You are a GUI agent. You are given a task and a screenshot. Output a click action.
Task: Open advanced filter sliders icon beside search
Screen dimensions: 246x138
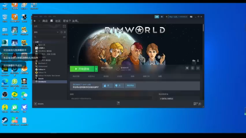[x=64, y=37]
